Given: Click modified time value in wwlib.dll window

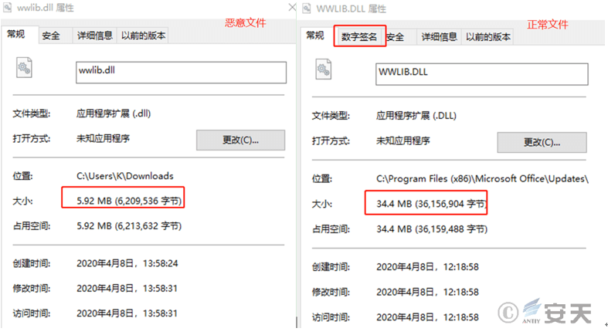Looking at the screenshot, I should click(x=127, y=289).
